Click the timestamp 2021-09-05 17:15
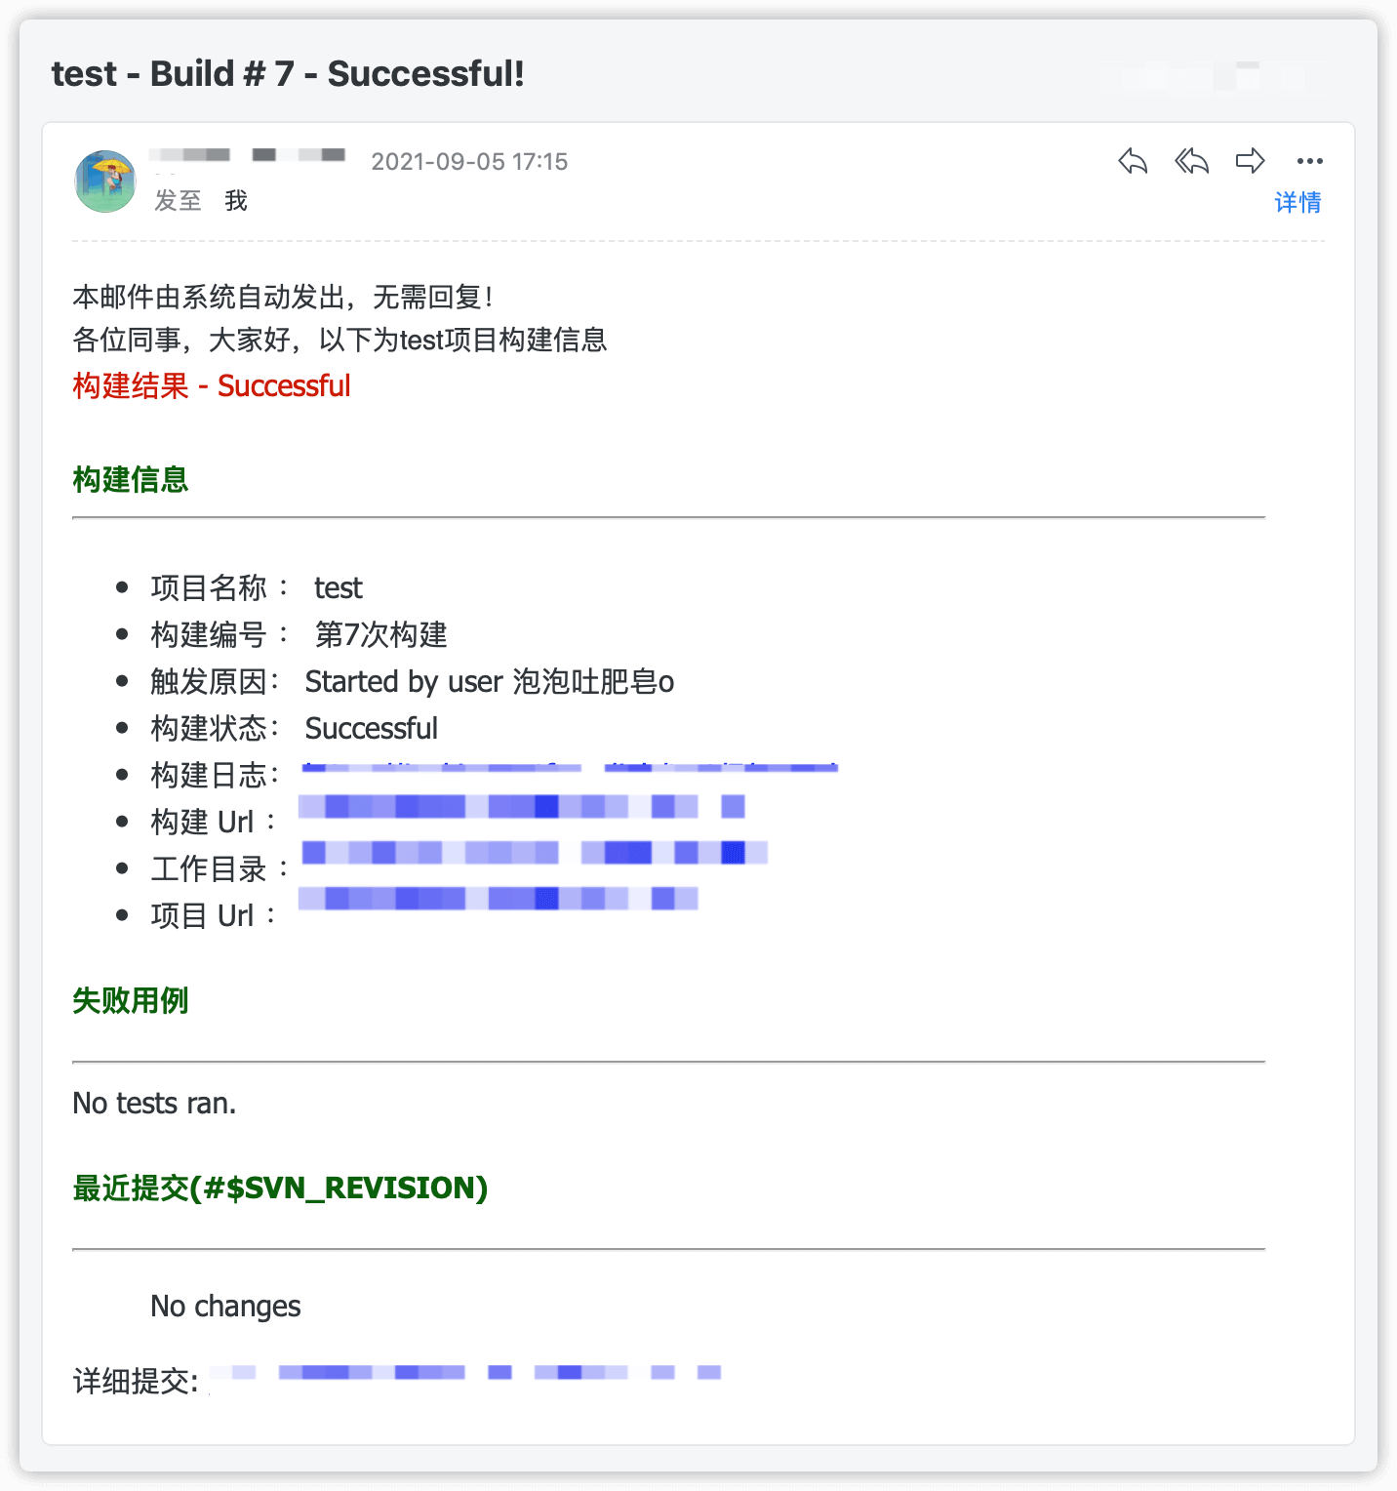Image resolution: width=1397 pixels, height=1491 pixels. click(x=469, y=162)
